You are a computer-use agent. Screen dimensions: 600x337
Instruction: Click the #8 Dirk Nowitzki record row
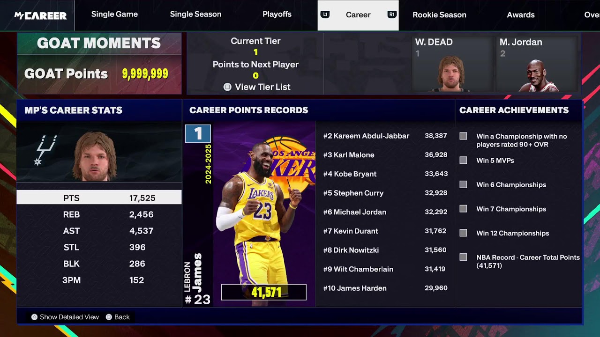[385, 250]
